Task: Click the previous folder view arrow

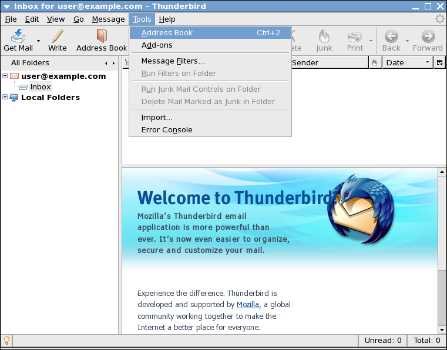Action: [x=106, y=63]
